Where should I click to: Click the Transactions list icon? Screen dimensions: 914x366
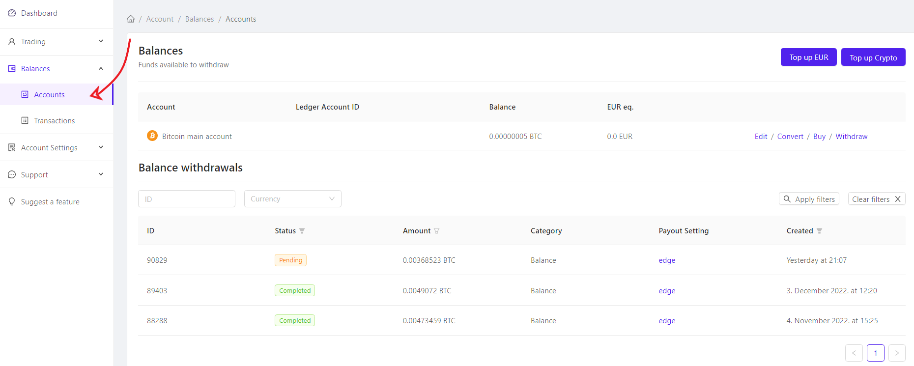coord(25,120)
